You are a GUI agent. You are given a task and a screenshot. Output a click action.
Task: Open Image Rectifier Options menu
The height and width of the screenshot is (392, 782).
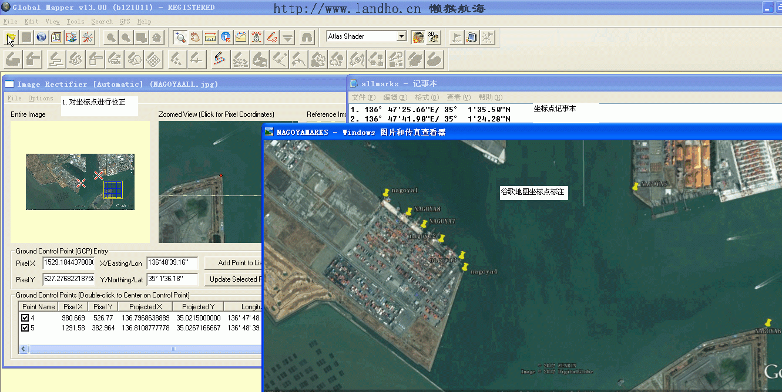click(41, 99)
